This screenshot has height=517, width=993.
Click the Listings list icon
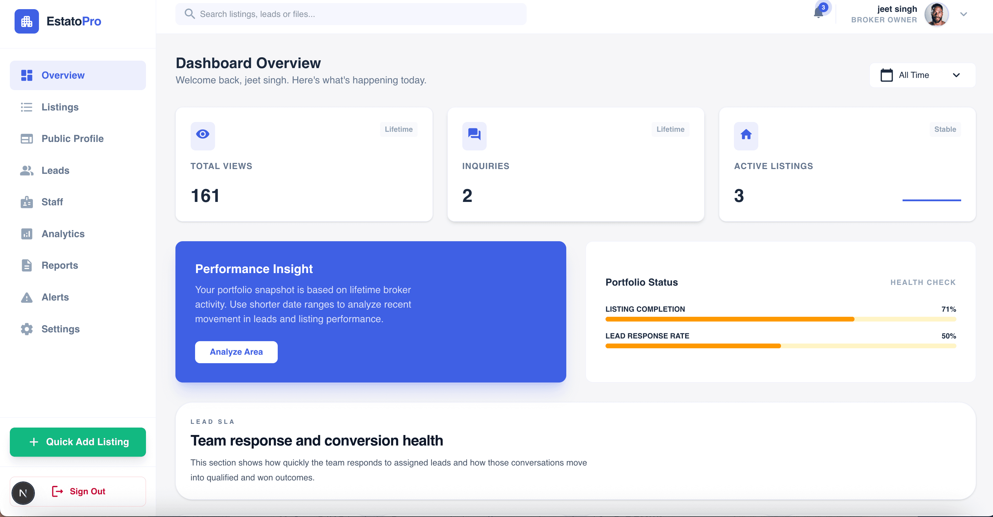tap(27, 107)
